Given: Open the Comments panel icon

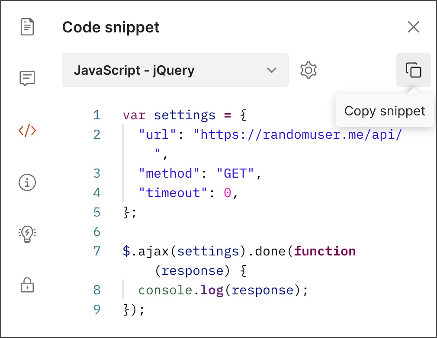Looking at the screenshot, I should click(x=27, y=78).
